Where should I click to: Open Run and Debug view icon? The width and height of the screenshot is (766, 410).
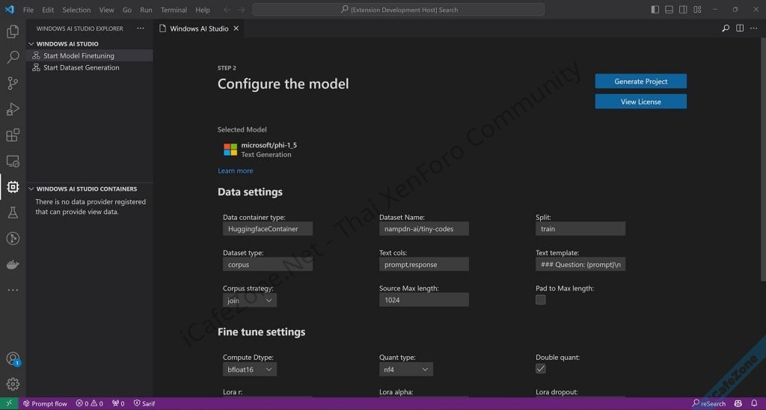pos(13,109)
